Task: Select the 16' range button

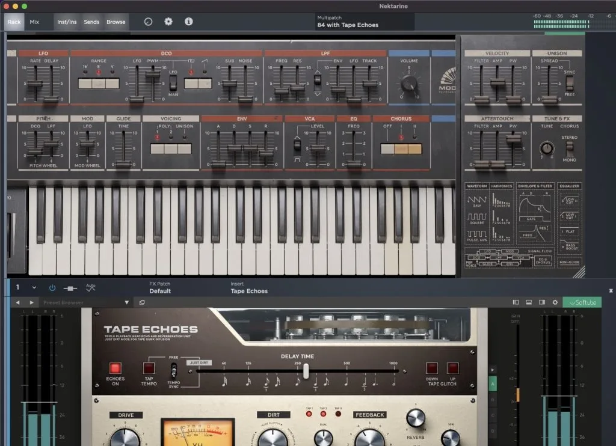Action: pyautogui.click(x=85, y=83)
